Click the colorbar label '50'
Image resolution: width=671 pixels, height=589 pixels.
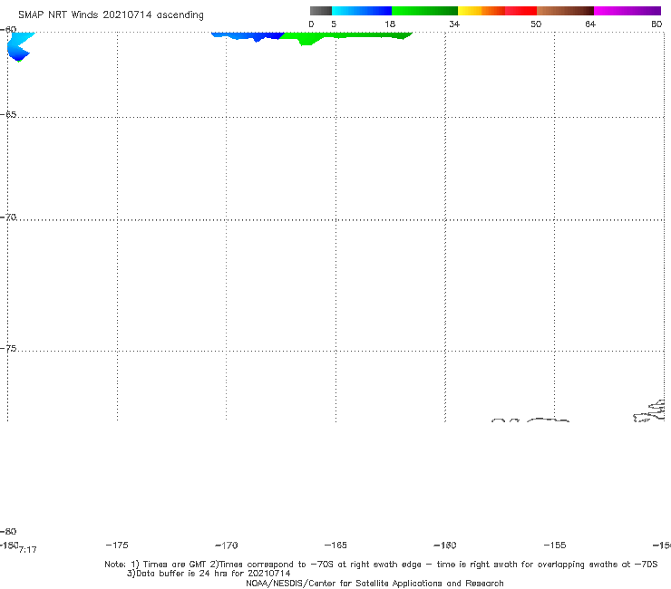pyautogui.click(x=536, y=24)
